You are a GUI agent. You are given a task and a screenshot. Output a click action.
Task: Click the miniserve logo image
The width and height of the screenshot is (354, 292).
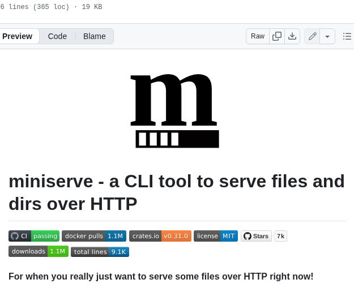pyautogui.click(x=175, y=111)
